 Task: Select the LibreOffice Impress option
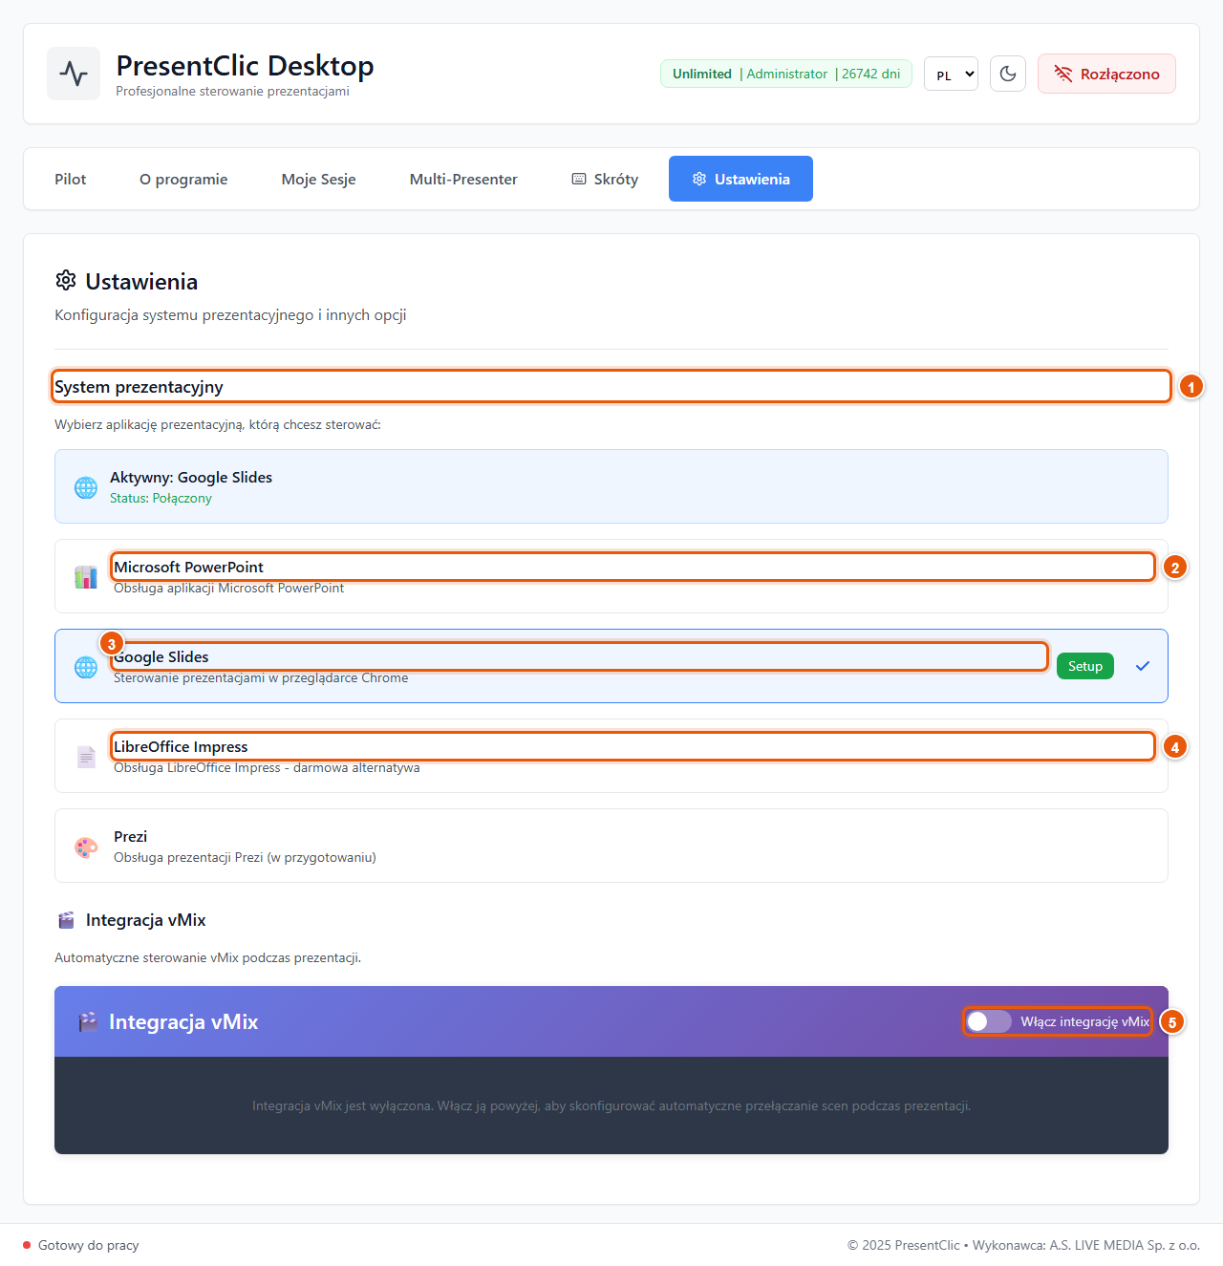point(611,756)
